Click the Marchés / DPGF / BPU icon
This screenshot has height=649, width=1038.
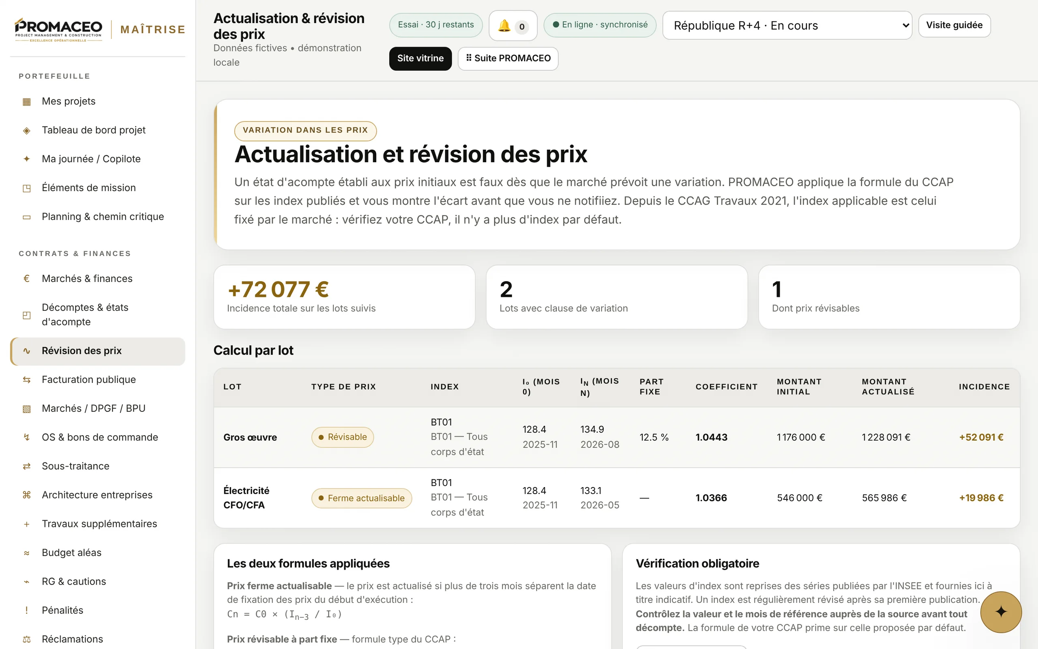(27, 408)
